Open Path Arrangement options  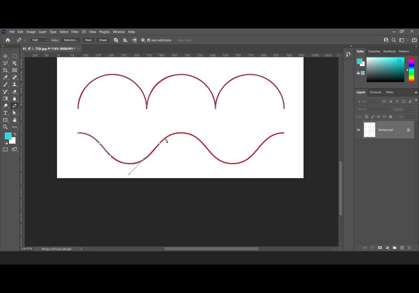coord(134,40)
